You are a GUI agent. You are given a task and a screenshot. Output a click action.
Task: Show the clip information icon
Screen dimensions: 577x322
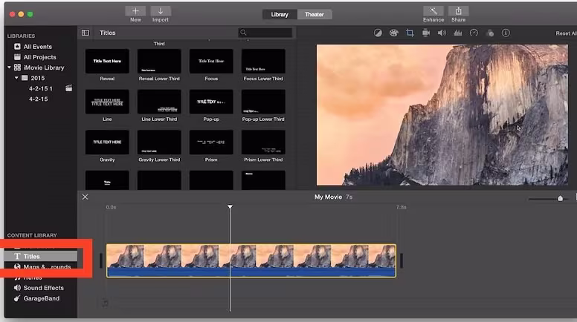(506, 33)
